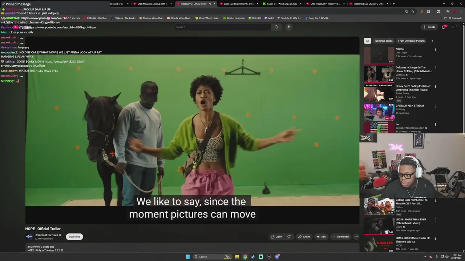Open options menu for Honey Don't video

click(435, 87)
